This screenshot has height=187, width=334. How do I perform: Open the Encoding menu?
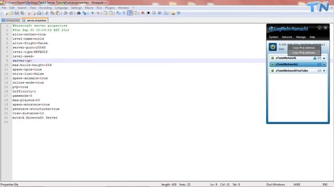click(45, 8)
